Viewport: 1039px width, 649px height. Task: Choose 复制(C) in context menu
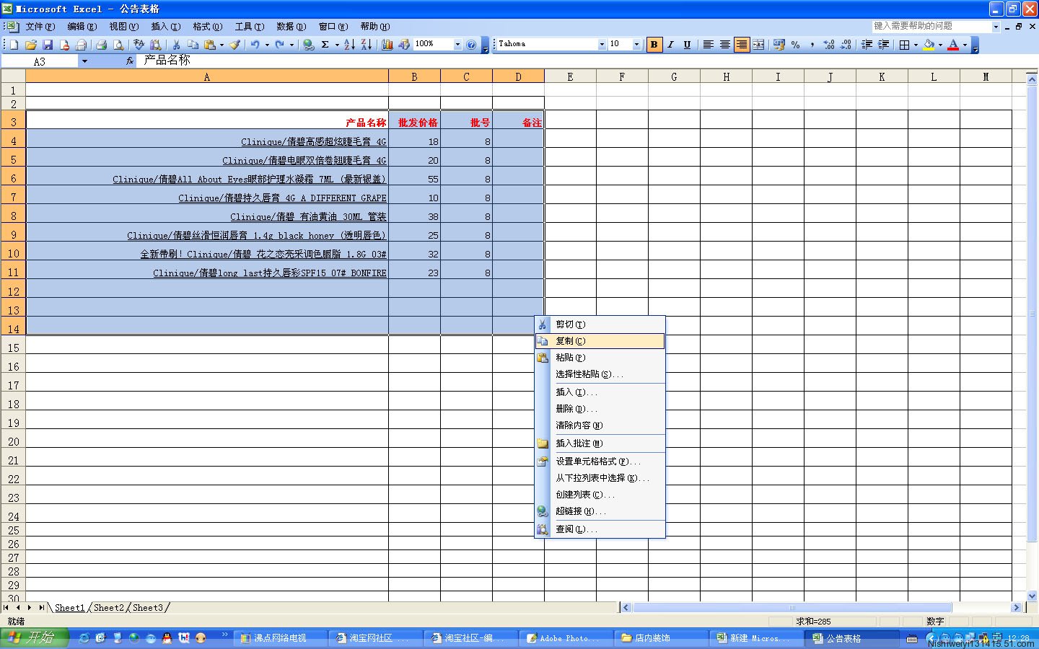(x=600, y=341)
